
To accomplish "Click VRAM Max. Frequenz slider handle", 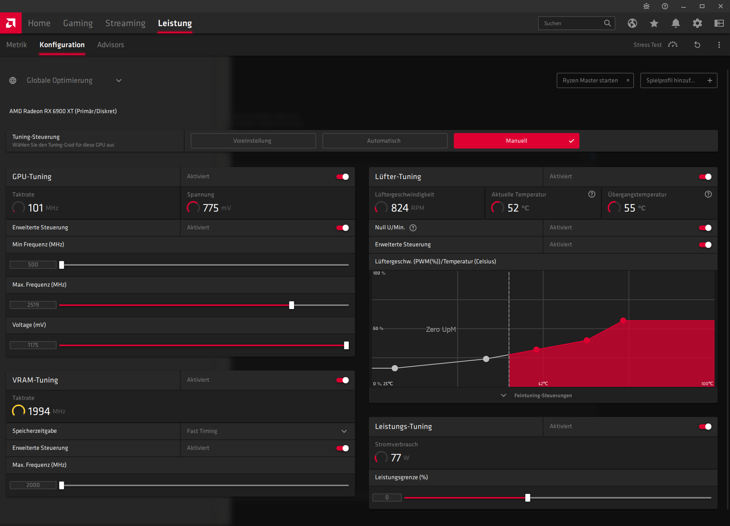I will (x=62, y=485).
